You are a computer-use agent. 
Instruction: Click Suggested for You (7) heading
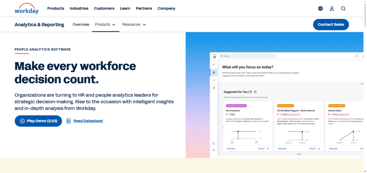pyautogui.click(x=238, y=92)
